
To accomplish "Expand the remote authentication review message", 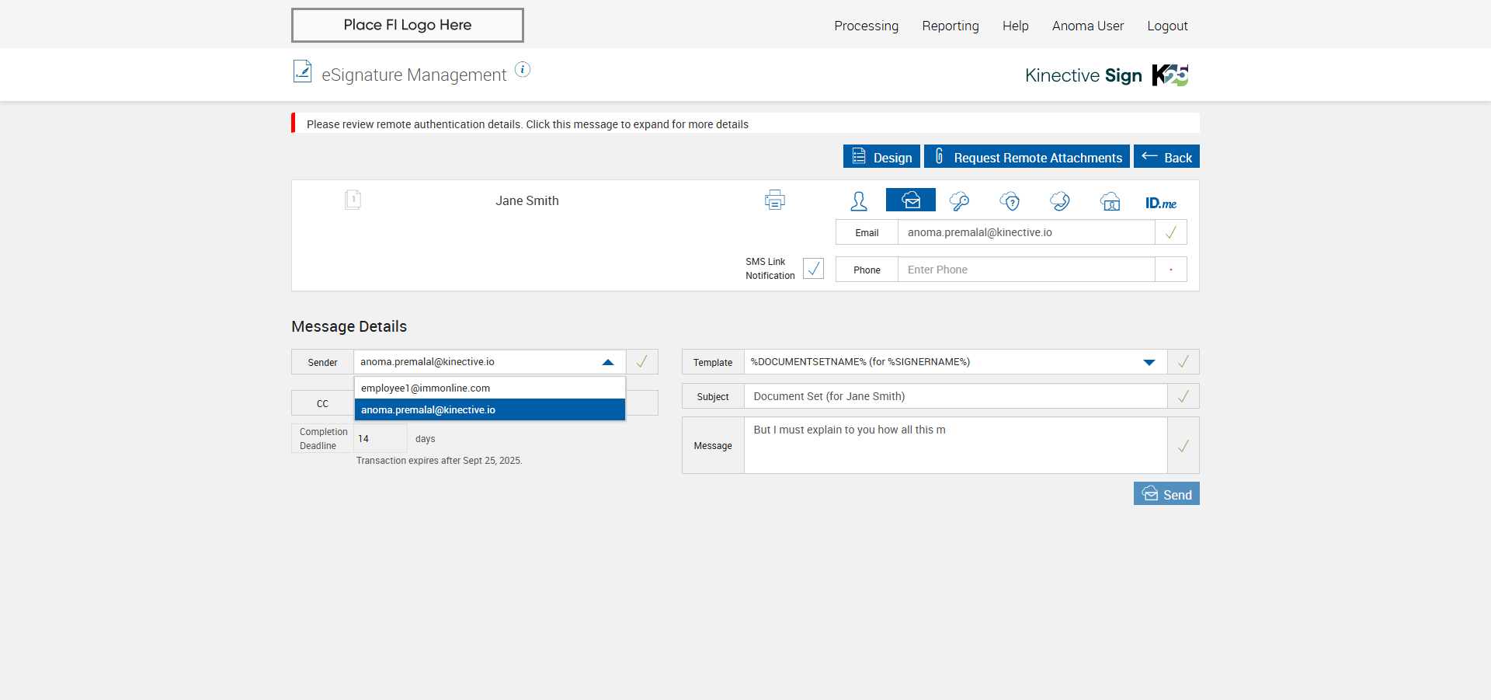I will click(x=527, y=124).
